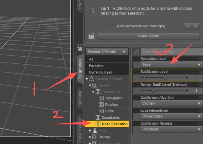The height and width of the screenshot is (144, 203).
Task: Collapse the Genesis 2 Female tree node
Action: (x=87, y=79)
